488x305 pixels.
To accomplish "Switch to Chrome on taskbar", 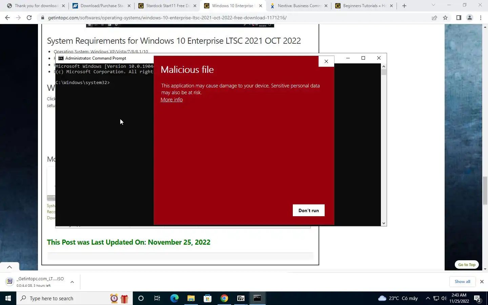I will tap(224, 298).
